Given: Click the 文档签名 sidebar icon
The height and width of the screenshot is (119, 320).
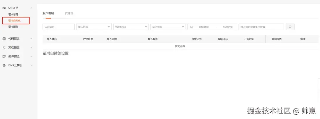Looking at the screenshot, I should (4, 48).
